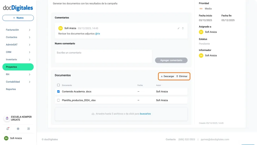Click the Descargar download icon for documents
Screen dimensions: 257x145
[162, 76]
